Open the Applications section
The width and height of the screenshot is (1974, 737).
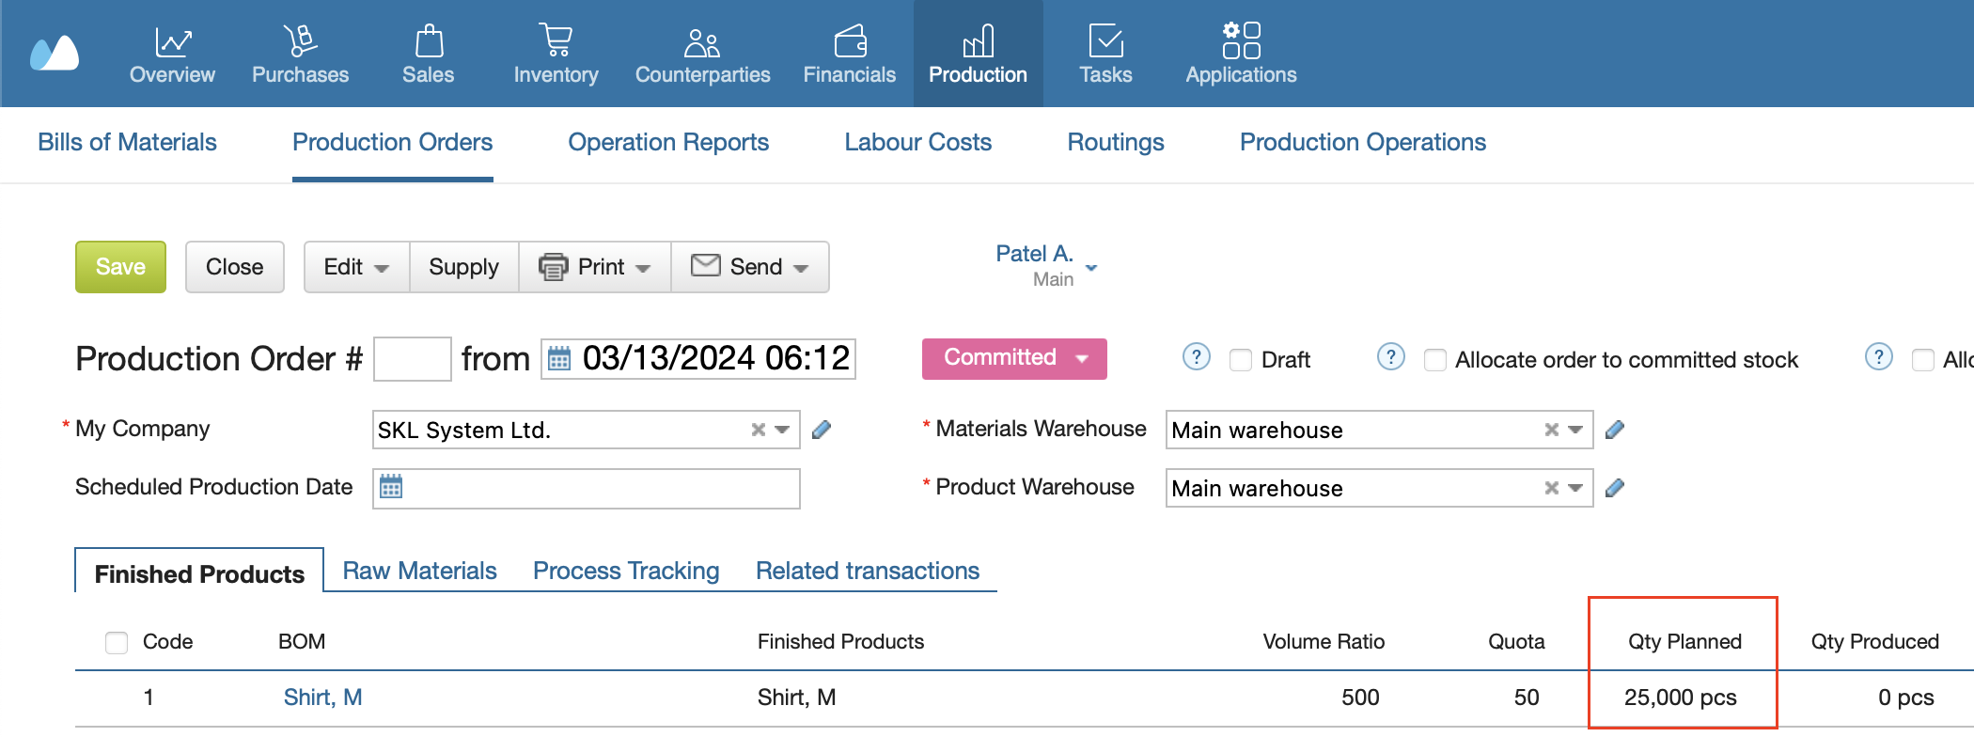[1241, 54]
